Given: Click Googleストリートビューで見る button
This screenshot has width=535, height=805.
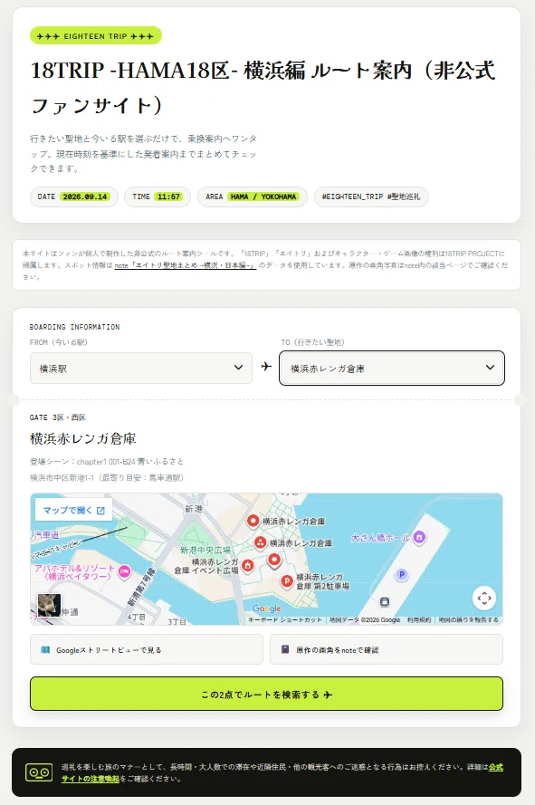Looking at the screenshot, I should point(147,649).
